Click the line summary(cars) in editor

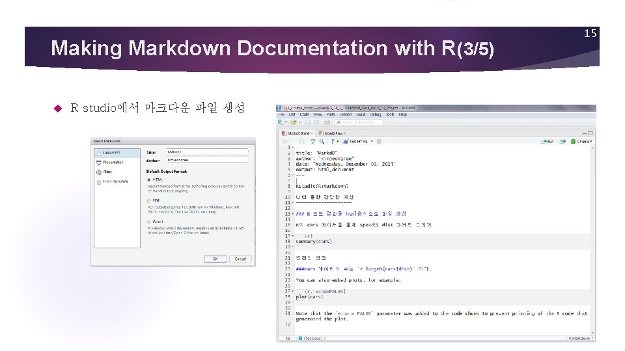314,242
